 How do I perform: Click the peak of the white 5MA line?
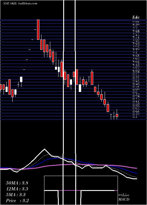click(x=44, y=149)
